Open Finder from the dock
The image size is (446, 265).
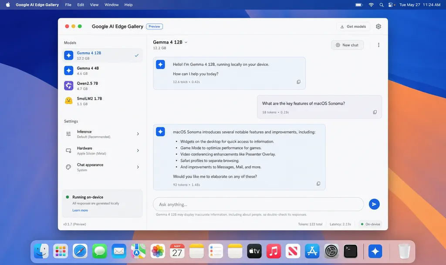41,251
